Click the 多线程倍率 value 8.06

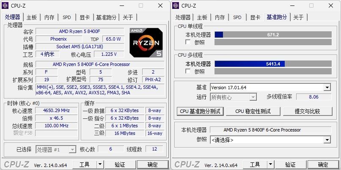tap(314, 97)
